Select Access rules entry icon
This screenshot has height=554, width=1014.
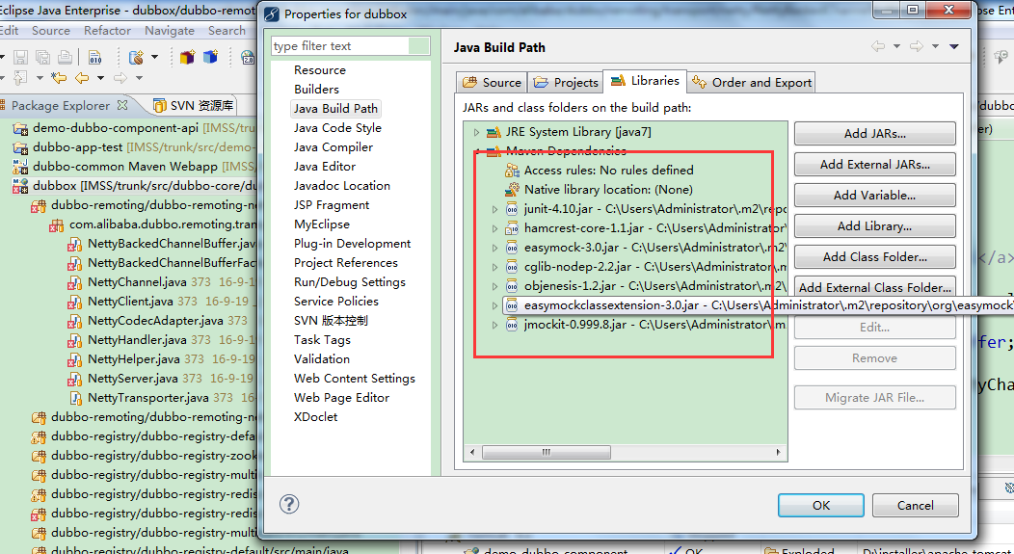pyautogui.click(x=512, y=170)
